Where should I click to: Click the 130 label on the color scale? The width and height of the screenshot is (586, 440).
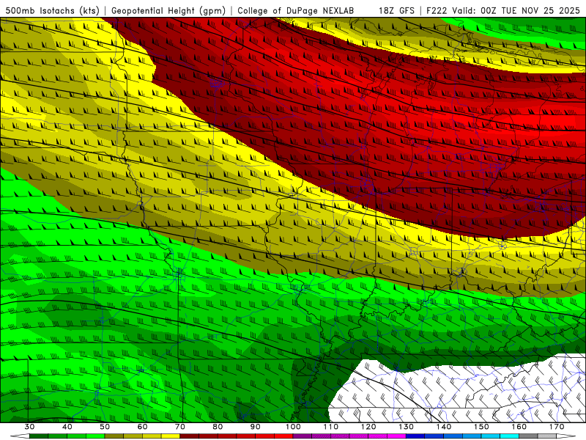point(406,427)
